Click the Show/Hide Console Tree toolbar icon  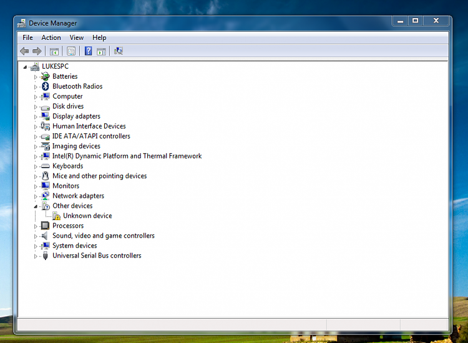[54, 51]
